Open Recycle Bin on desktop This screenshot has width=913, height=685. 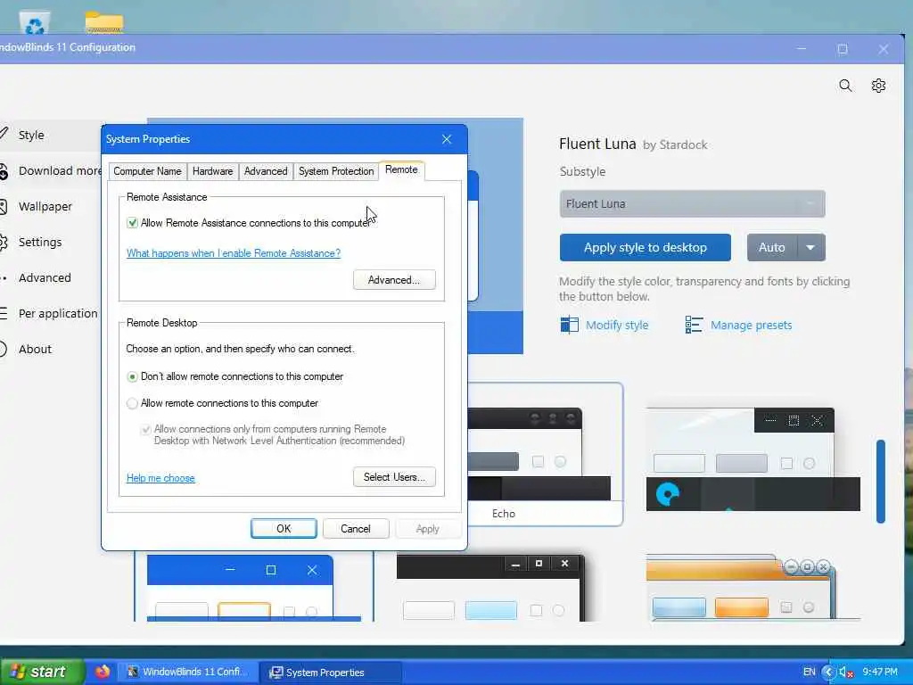point(35,23)
